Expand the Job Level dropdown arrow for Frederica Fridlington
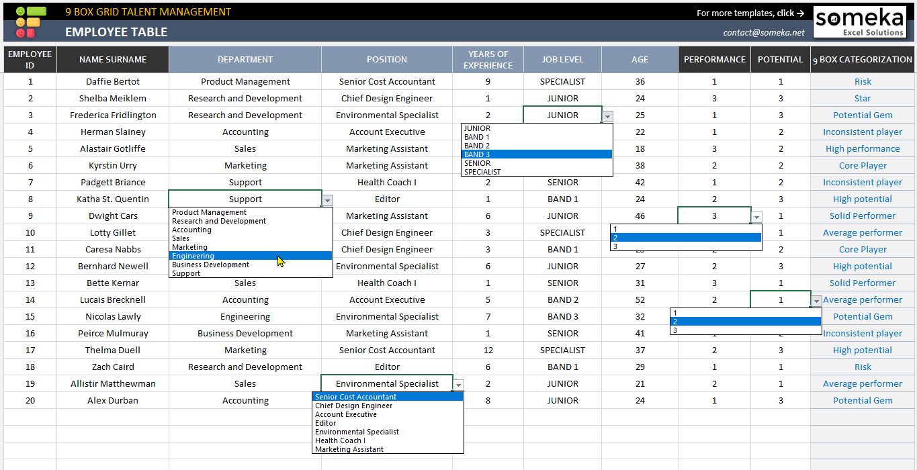This screenshot has width=917, height=470. point(607,116)
